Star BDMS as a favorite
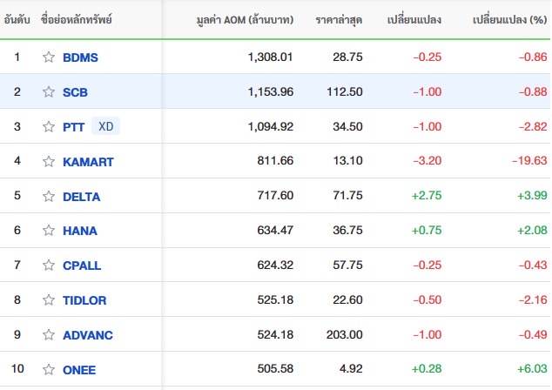This screenshot has width=552, height=390. point(49,57)
